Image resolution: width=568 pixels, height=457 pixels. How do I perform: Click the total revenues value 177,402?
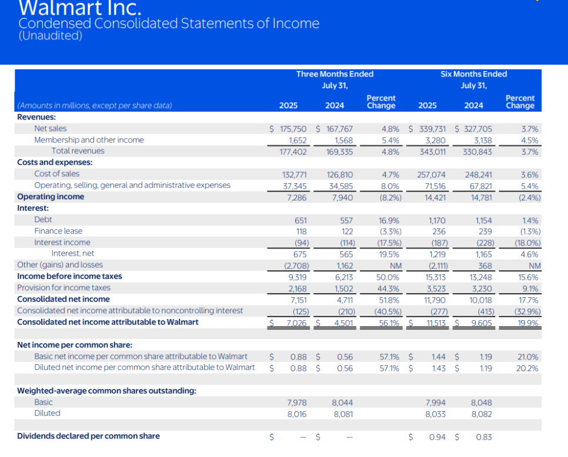coord(293,152)
